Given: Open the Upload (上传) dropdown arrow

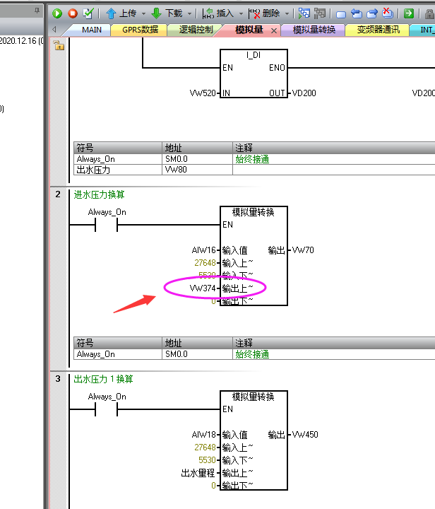Looking at the screenshot, I should pos(143,13).
